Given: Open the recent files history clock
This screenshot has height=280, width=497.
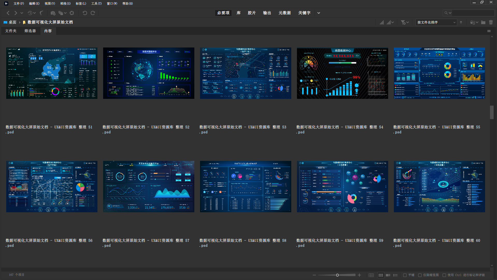Looking at the screenshot, I should pyautogui.click(x=30, y=13).
